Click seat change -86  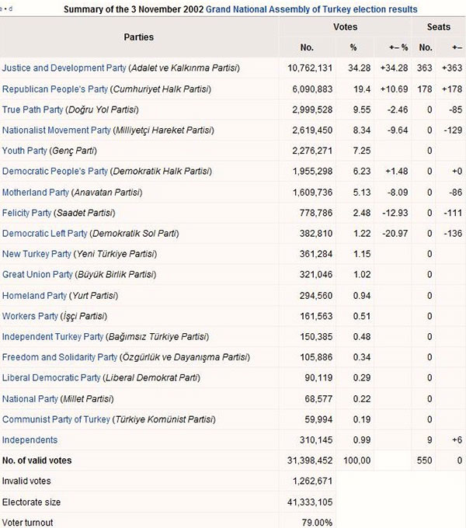(x=455, y=193)
